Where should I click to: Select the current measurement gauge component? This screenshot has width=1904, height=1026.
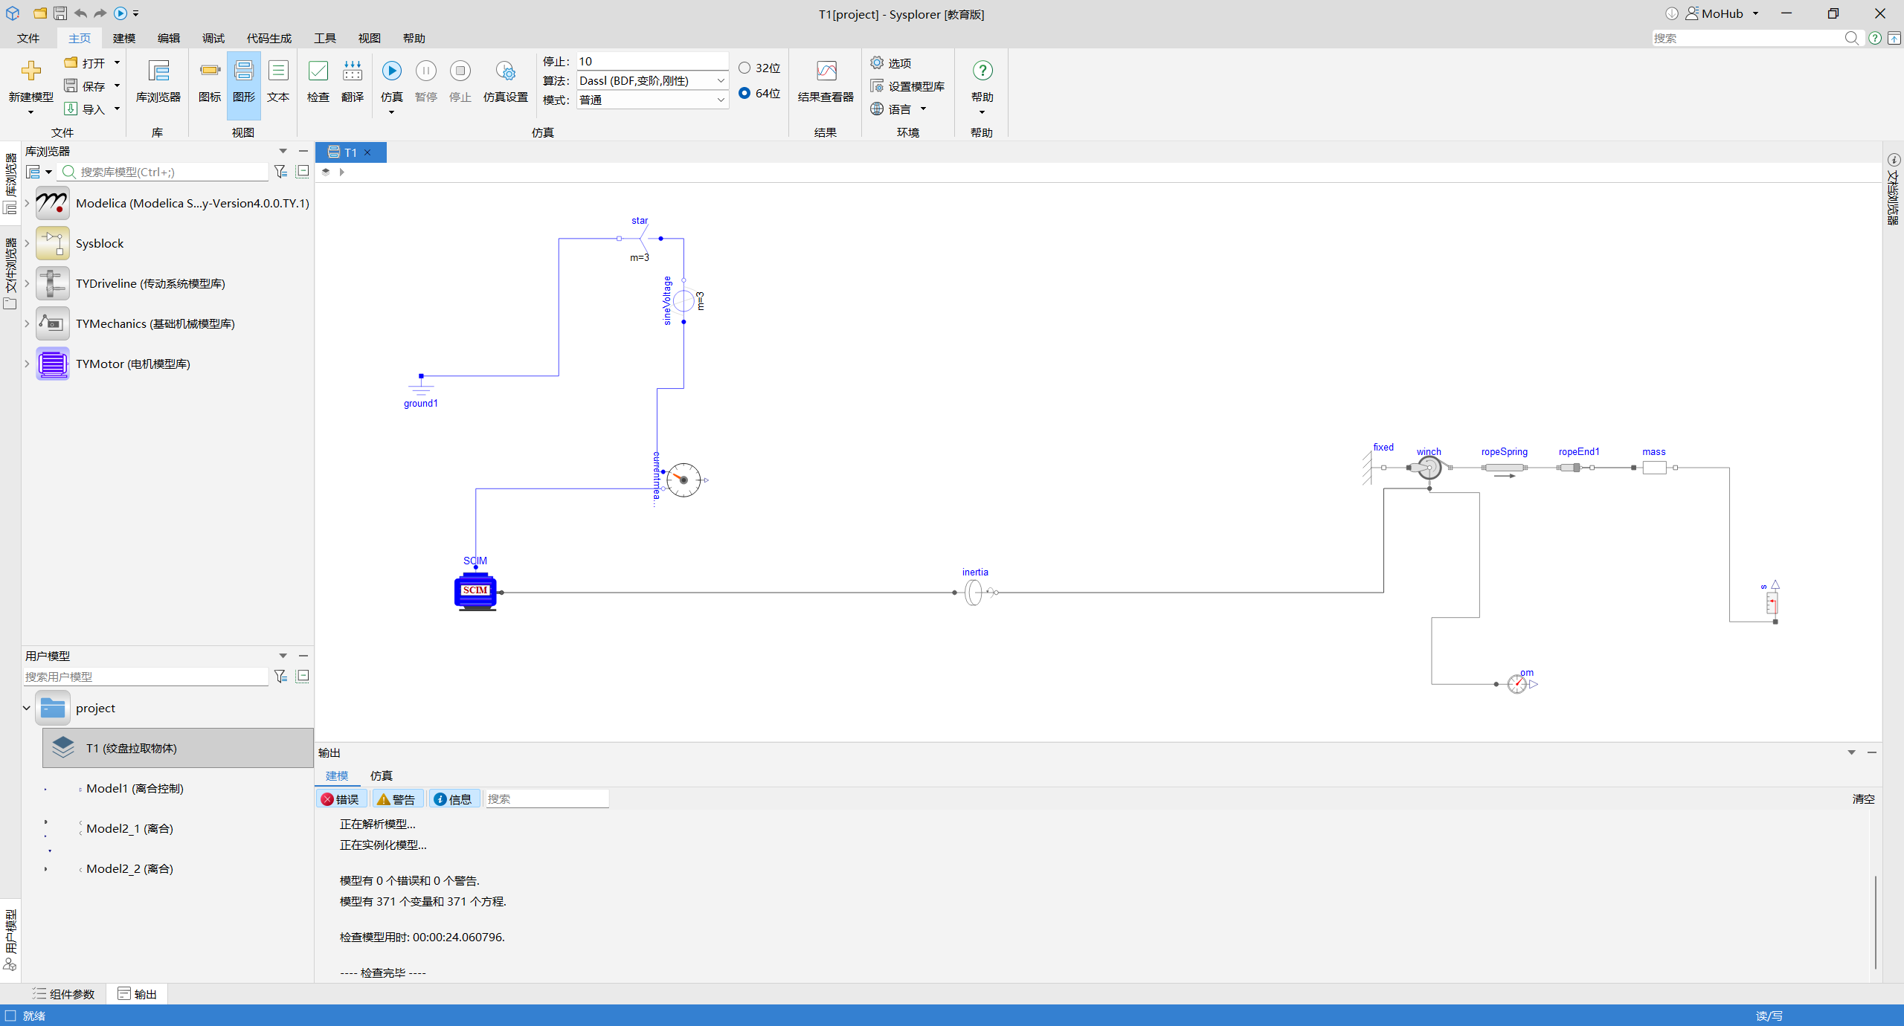click(684, 480)
